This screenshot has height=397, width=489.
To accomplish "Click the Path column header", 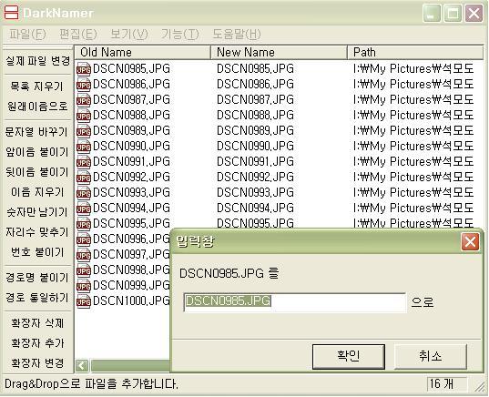I will pos(415,53).
